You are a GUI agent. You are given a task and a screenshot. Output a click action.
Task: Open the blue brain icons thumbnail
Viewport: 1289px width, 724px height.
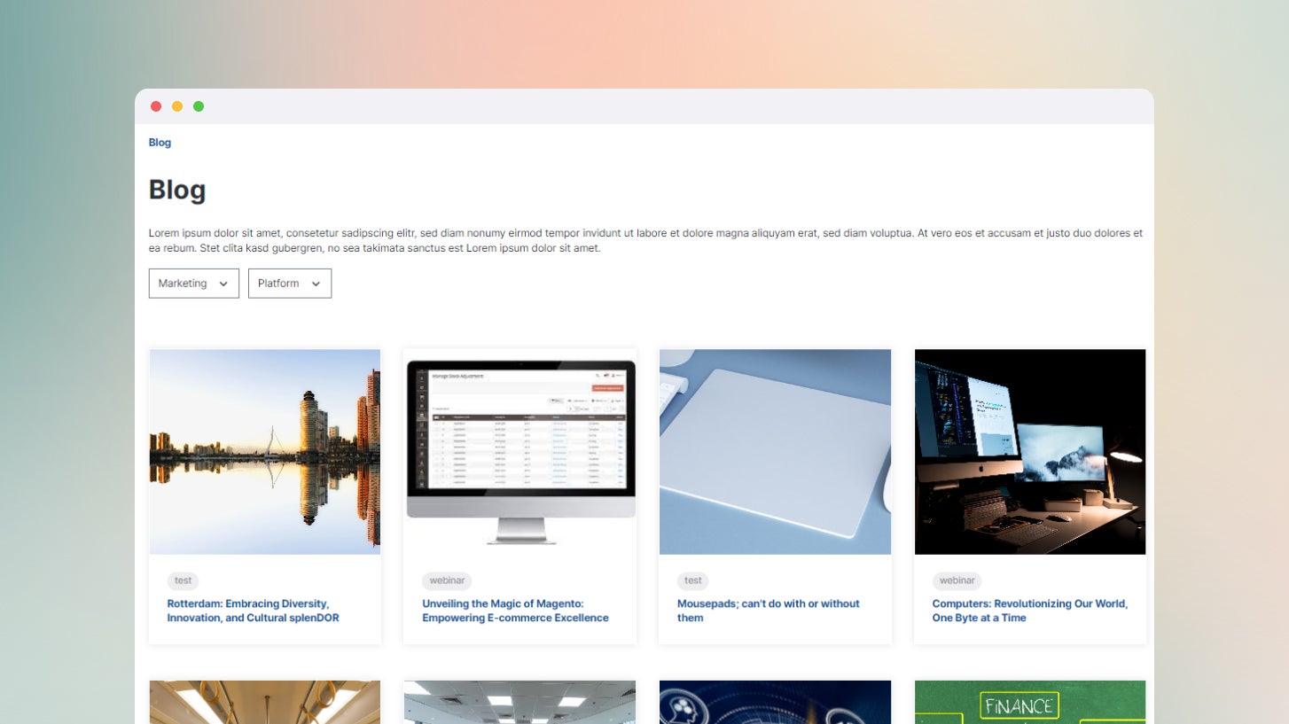tap(775, 702)
